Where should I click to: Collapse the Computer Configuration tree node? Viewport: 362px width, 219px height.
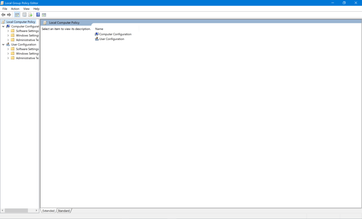pyautogui.click(x=3, y=26)
